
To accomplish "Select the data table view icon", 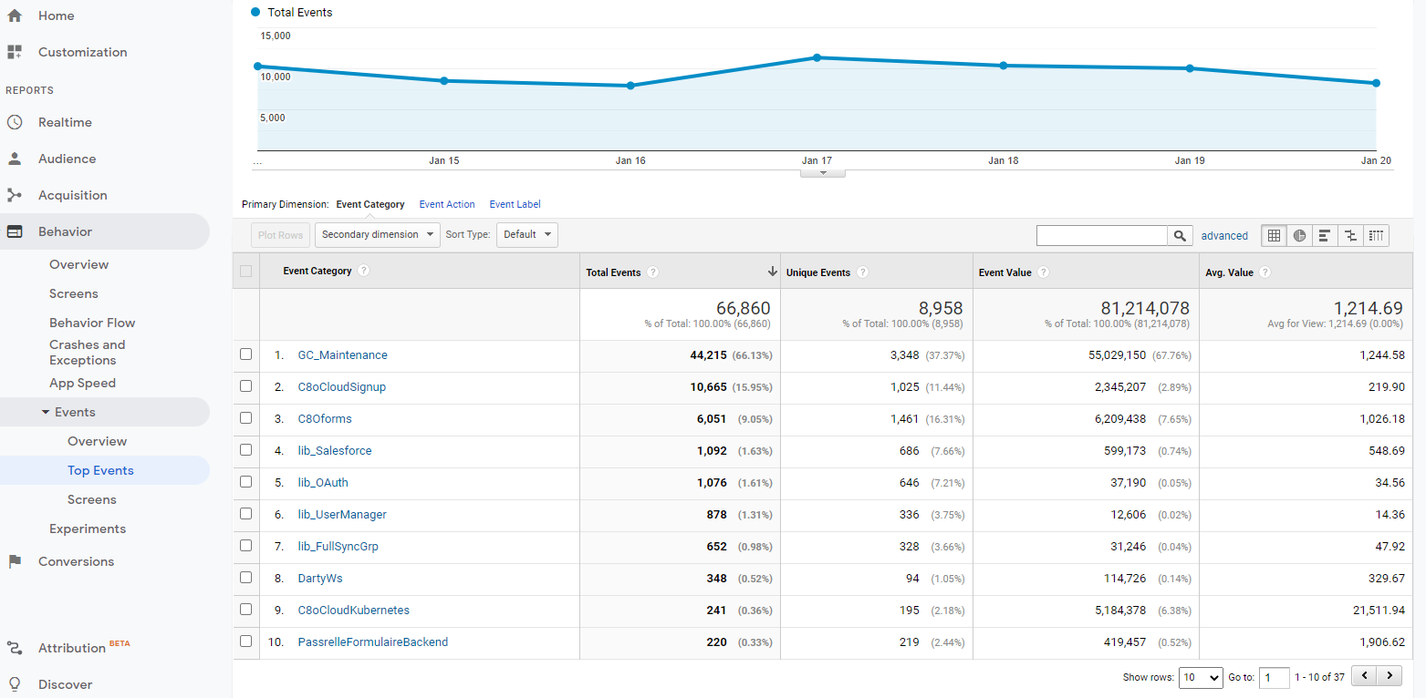I will click(x=1275, y=235).
